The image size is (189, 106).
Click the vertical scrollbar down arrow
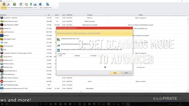pyautogui.click(x=188, y=90)
